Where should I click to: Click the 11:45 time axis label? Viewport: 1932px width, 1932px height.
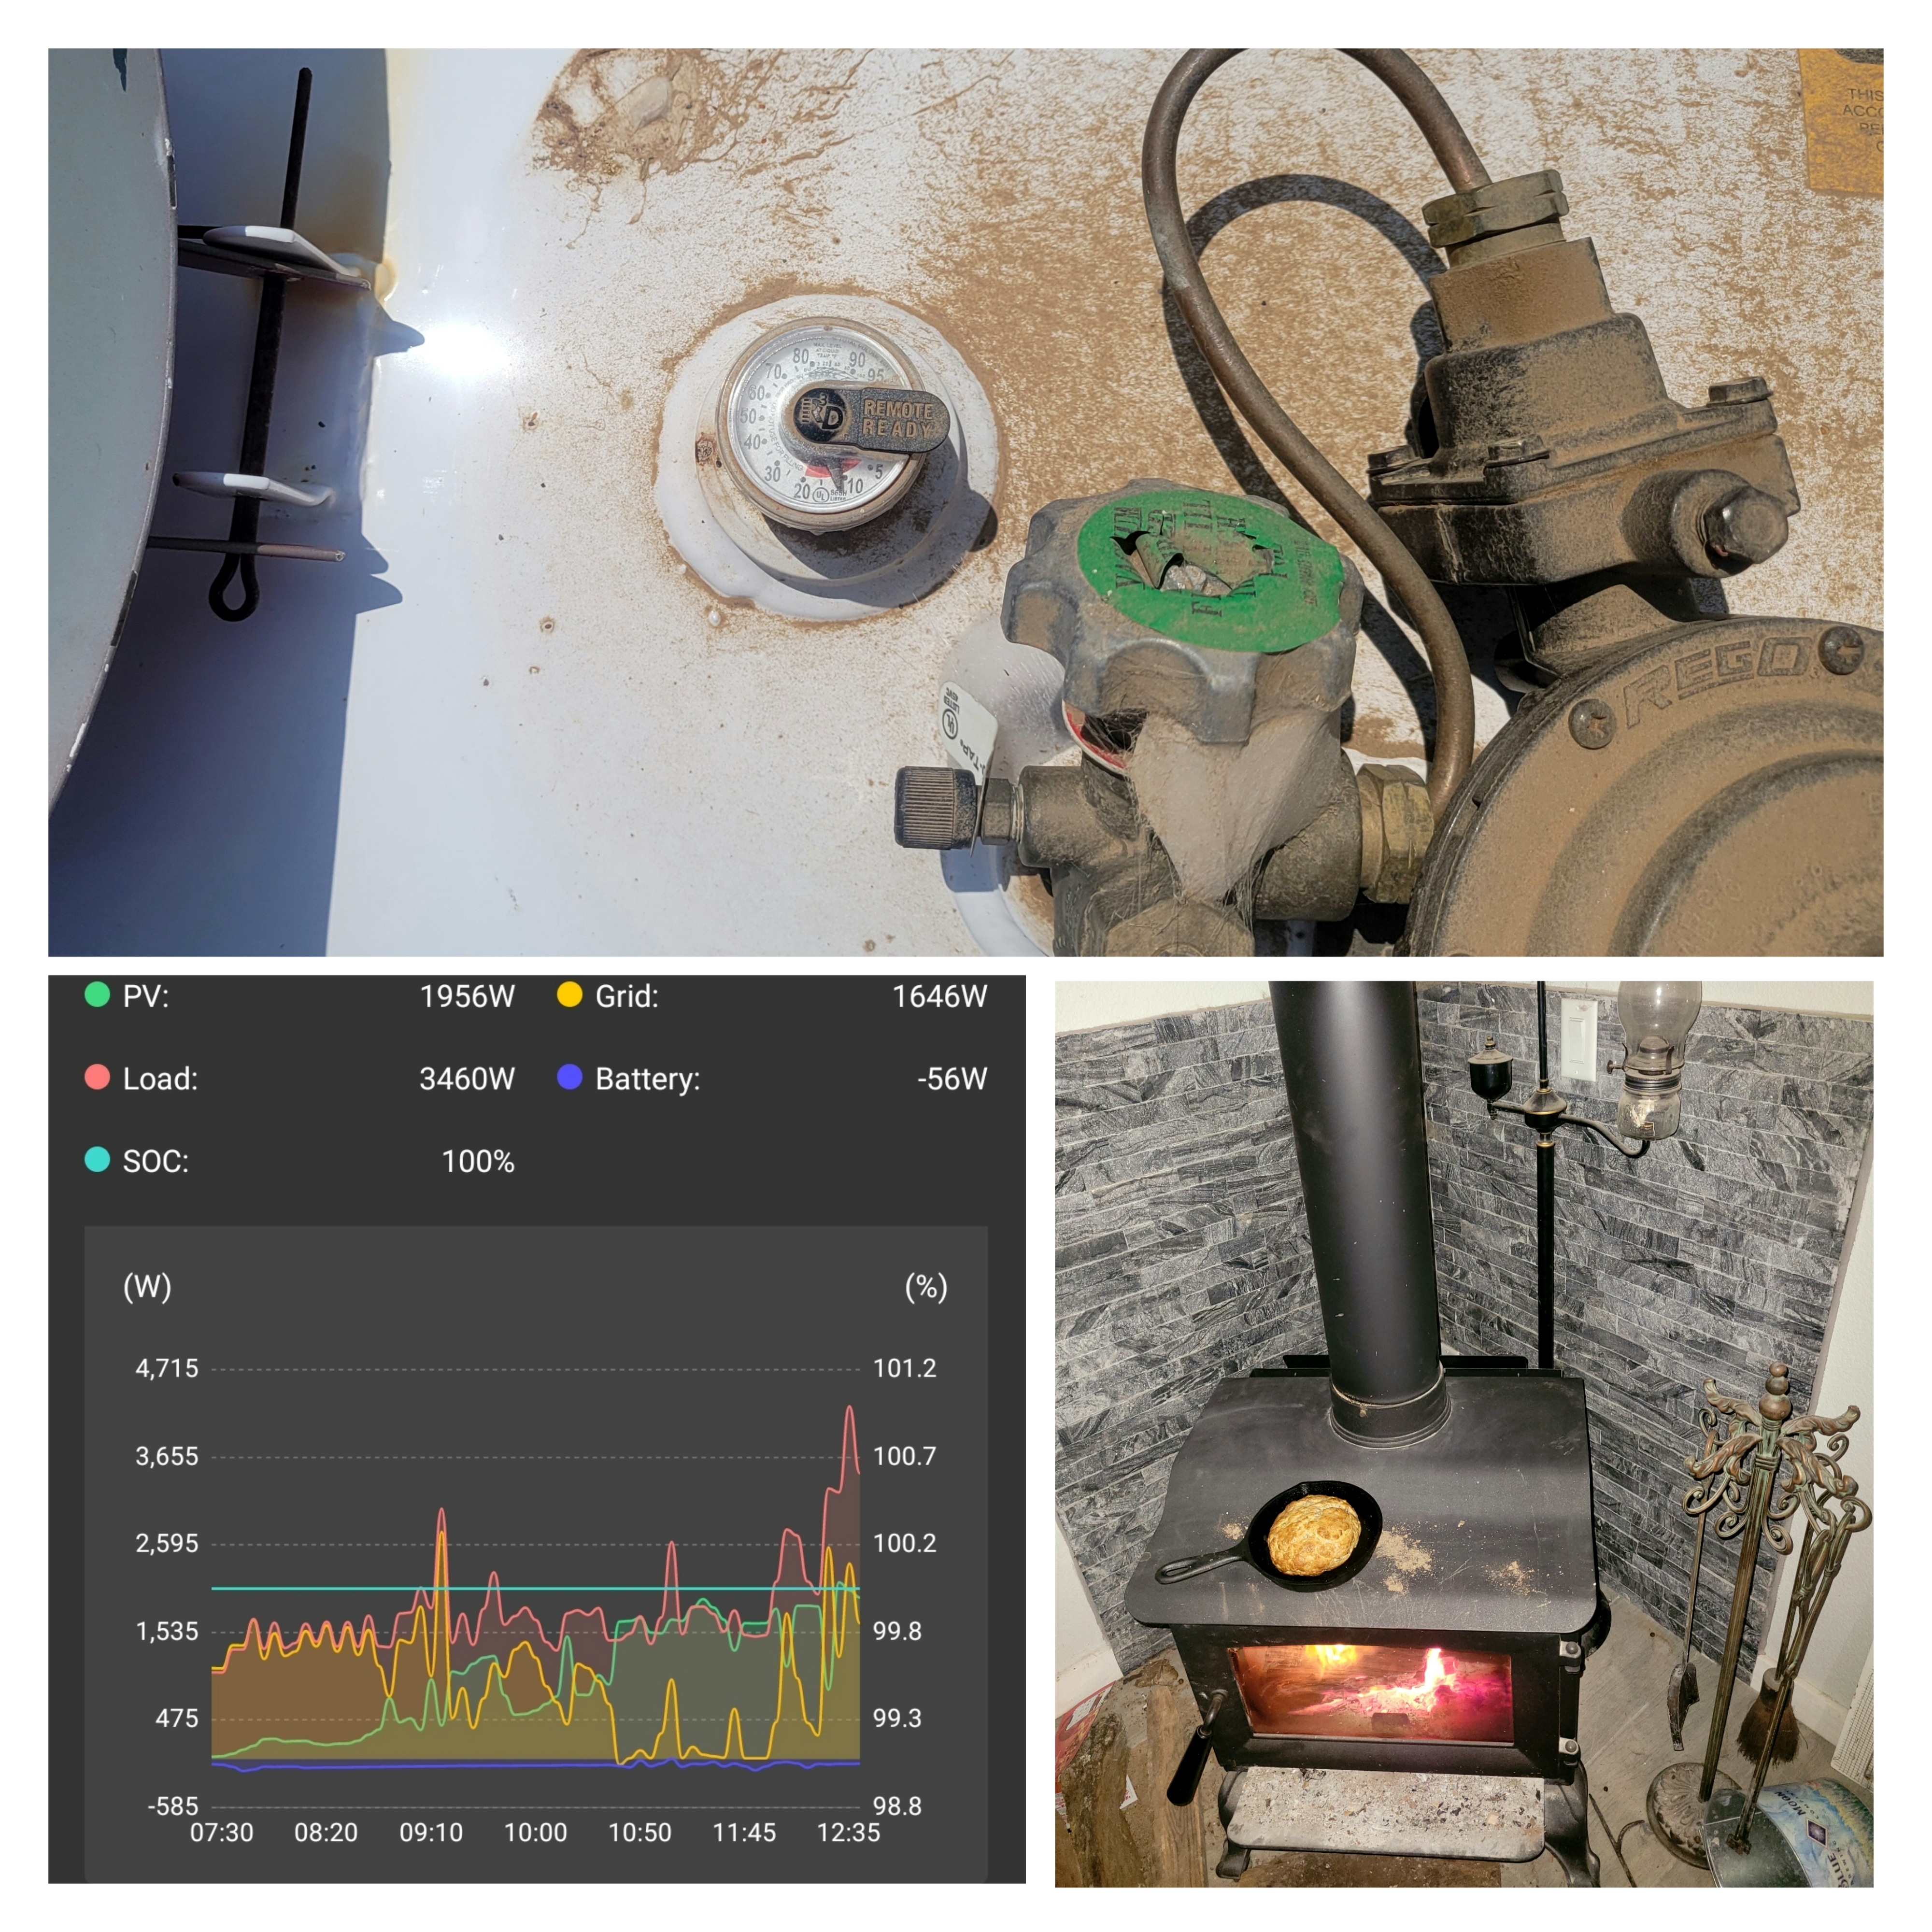click(x=744, y=1832)
